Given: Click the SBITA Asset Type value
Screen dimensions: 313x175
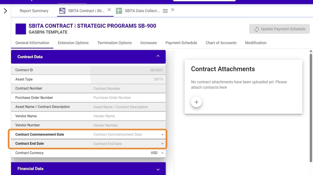Looking at the screenshot, I should 158,79.
